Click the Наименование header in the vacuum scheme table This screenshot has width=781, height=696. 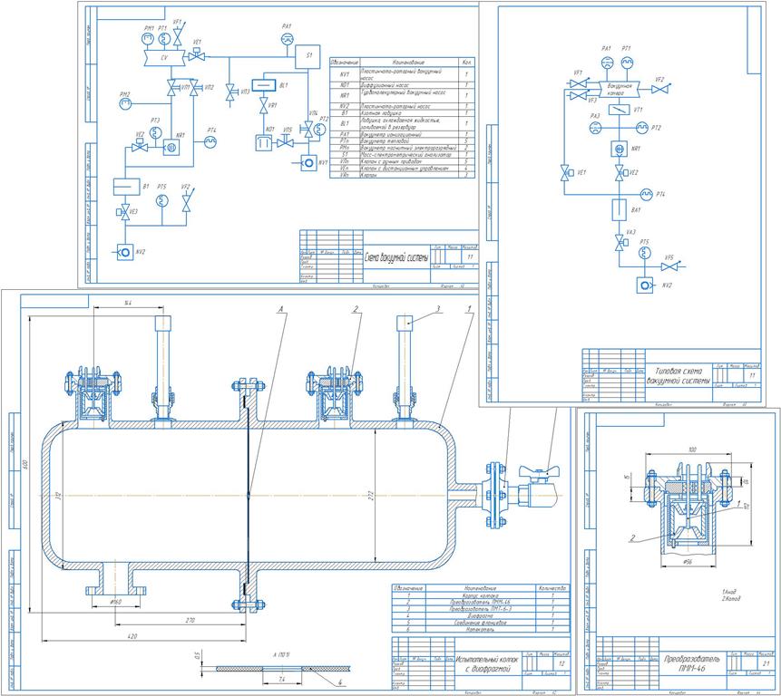coord(408,63)
